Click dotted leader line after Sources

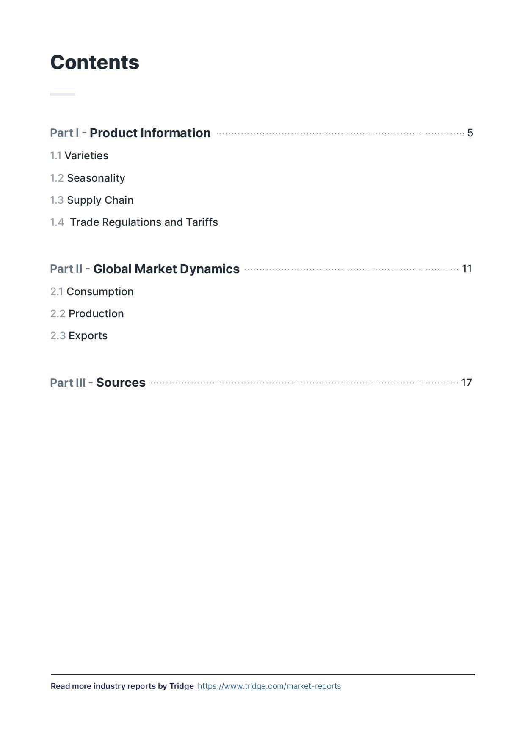click(304, 383)
